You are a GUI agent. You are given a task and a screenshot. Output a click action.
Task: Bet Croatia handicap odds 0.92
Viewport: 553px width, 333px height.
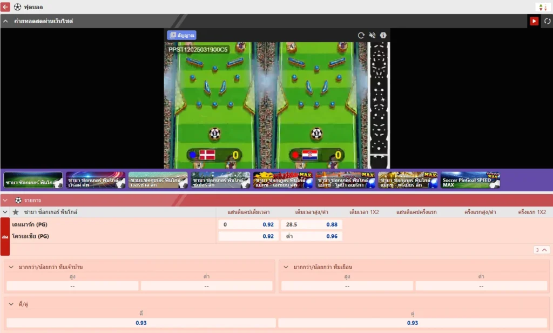pyautogui.click(x=248, y=236)
